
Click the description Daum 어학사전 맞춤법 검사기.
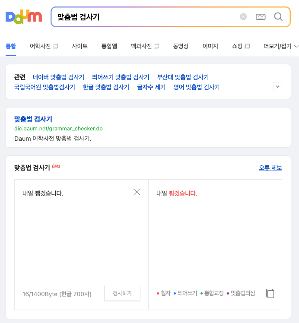[x=53, y=139]
